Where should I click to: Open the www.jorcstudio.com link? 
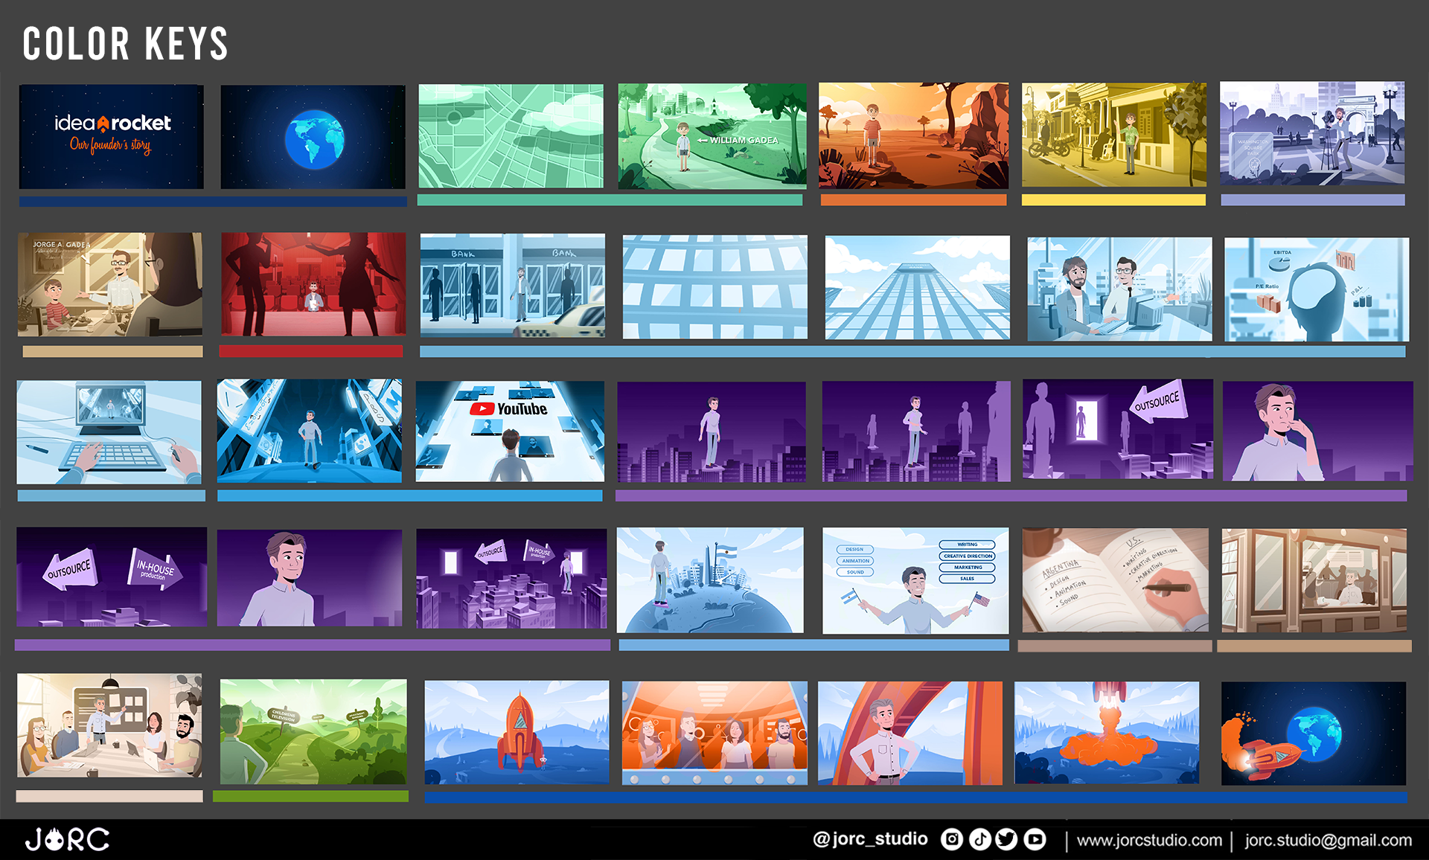(1148, 841)
